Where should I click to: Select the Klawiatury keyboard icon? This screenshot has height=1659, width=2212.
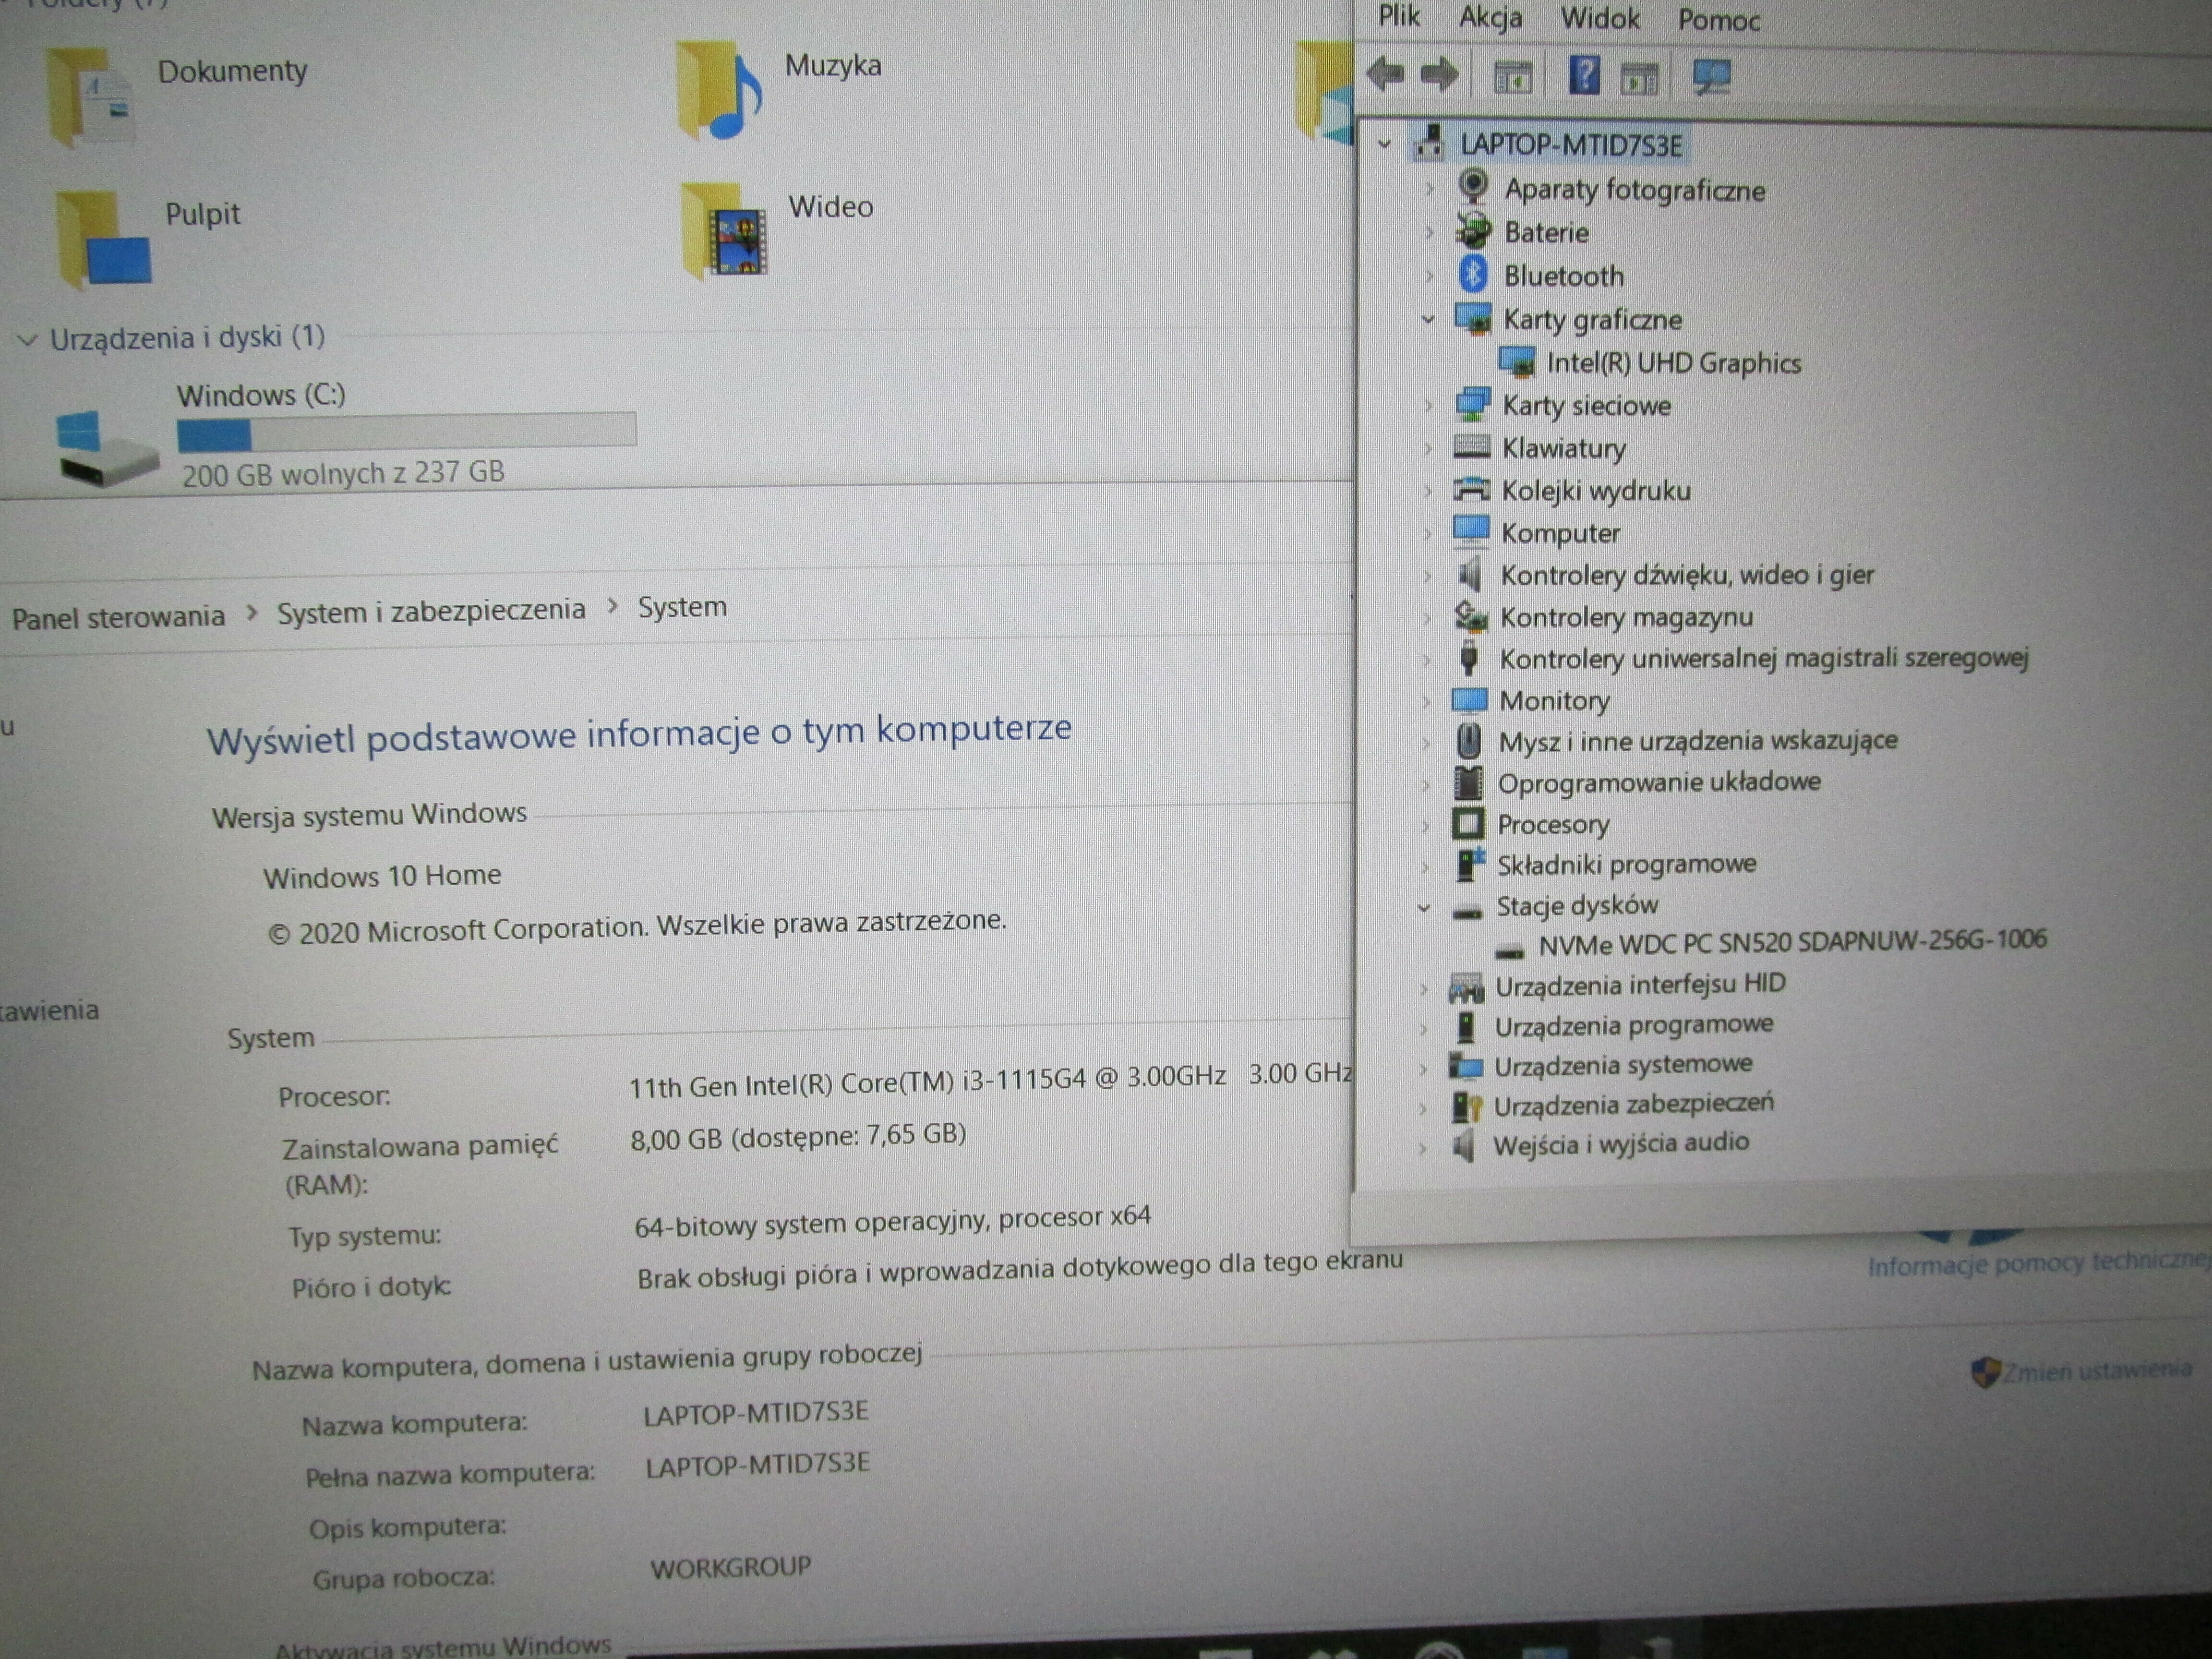click(x=1471, y=447)
